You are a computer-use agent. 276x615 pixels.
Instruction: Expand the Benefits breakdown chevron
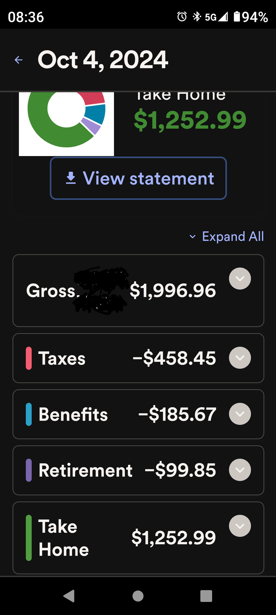pos(240,414)
